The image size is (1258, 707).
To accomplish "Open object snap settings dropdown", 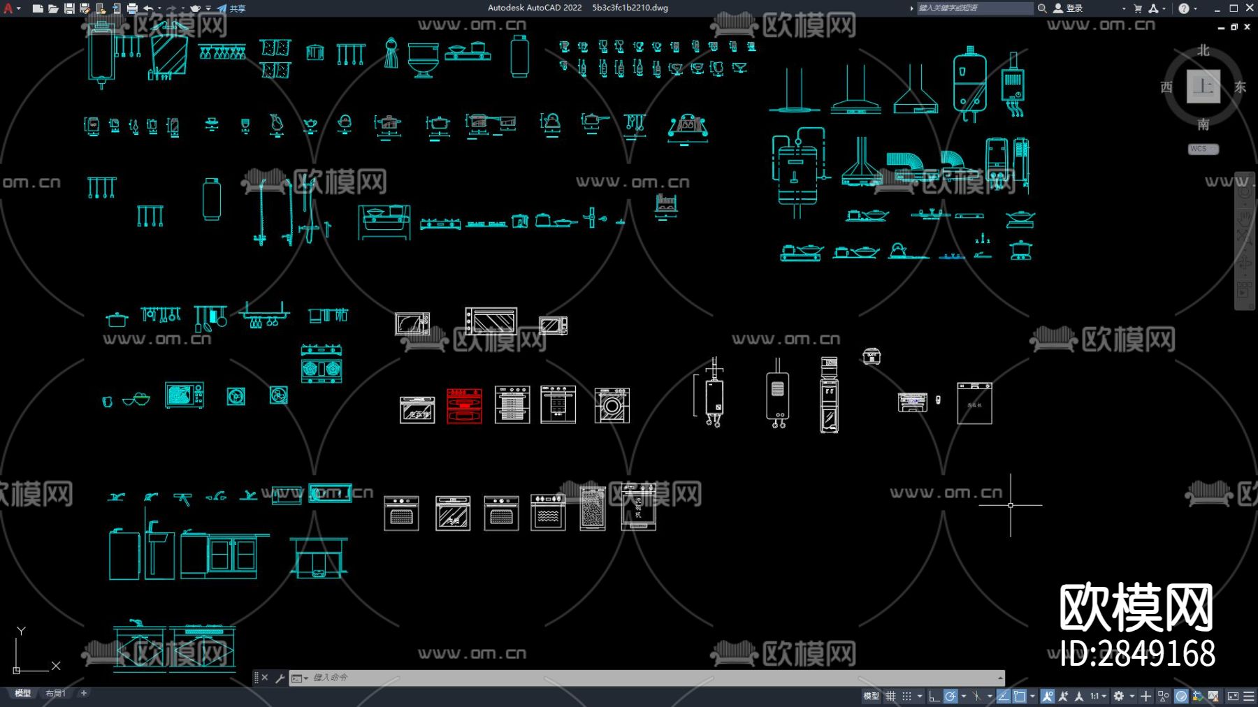I will tap(1032, 697).
